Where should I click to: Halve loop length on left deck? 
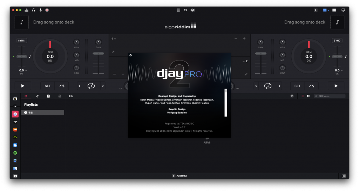80,86
